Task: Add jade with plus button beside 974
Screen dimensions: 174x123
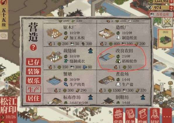Action: tap(171, 8)
